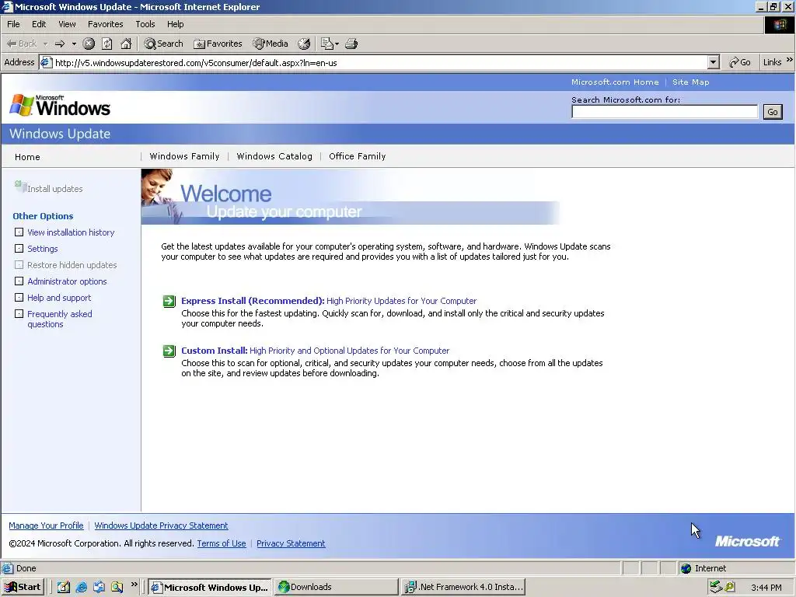Expand Quick Launch overflow chevron
Viewport: 796px width, 597px height.
point(134,585)
